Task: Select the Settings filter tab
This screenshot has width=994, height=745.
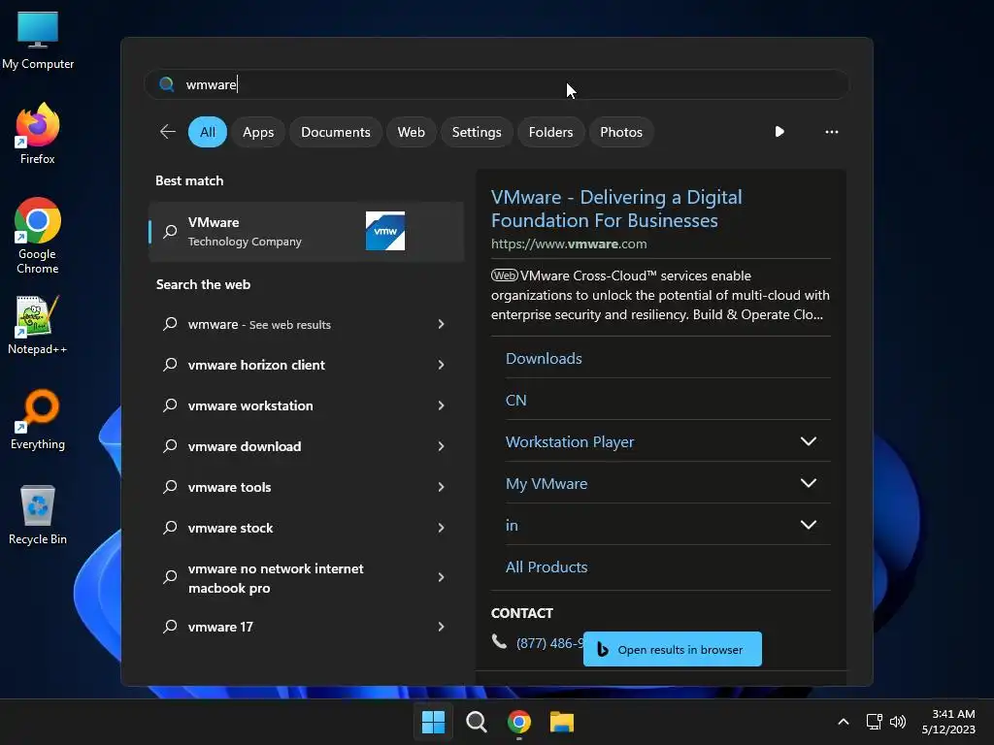Action: 476,132
